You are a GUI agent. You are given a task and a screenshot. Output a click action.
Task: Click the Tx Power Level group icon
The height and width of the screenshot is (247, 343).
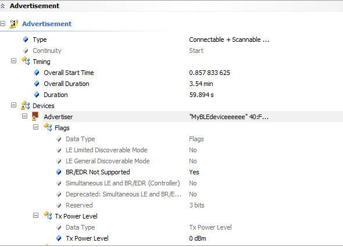click(48, 216)
